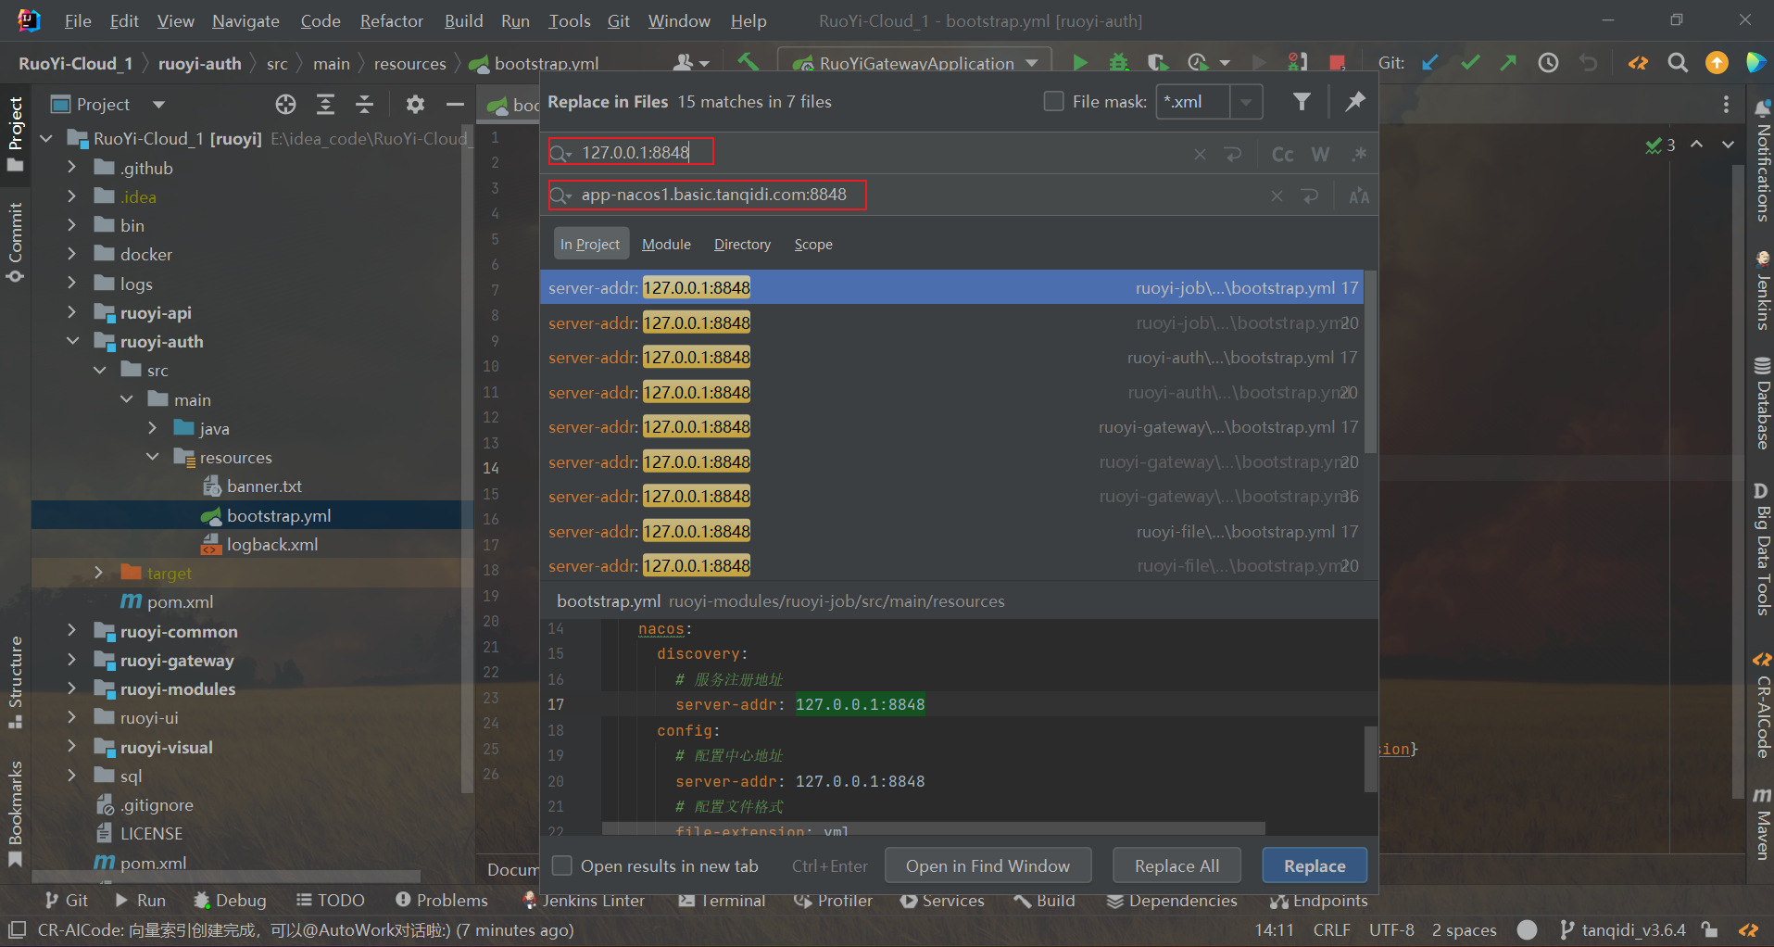This screenshot has height=947, width=1774.
Task: Open IDE updates orange arrow icon
Action: coord(1717,63)
